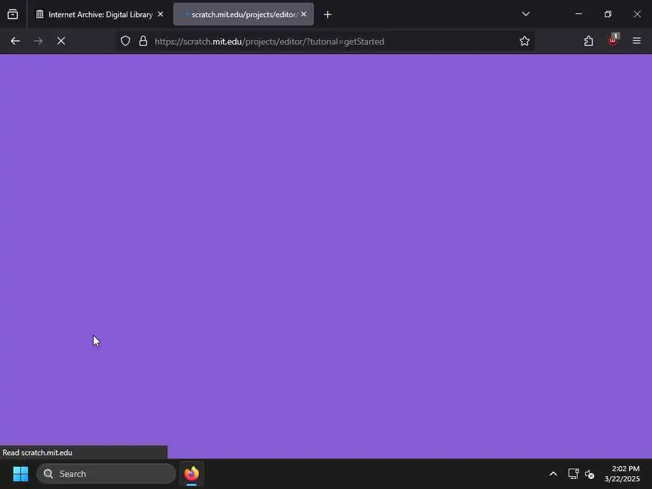Close the Firefox window

tap(637, 14)
